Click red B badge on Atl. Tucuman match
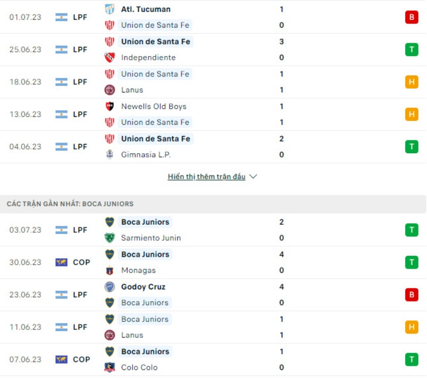Screen dimensions: 427x378 [412, 17]
